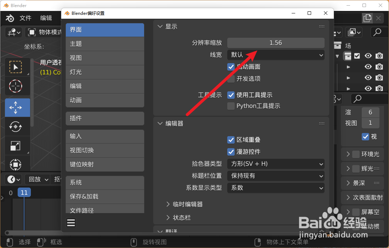
Task: Toggle the Auto Run checkbox under line width
Action: click(231, 67)
